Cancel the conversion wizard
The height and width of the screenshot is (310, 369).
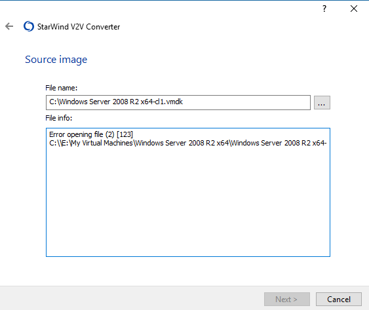[339, 299]
